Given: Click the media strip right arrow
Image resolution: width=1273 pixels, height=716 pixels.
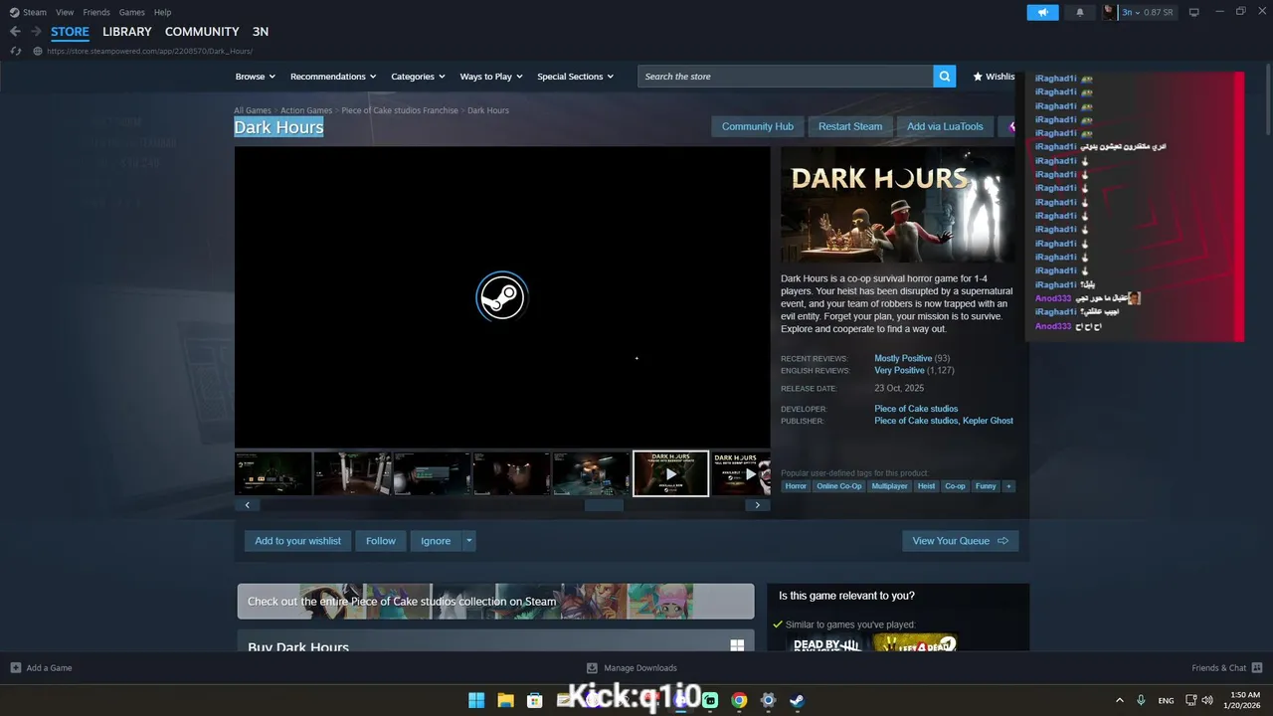Looking at the screenshot, I should [x=758, y=505].
